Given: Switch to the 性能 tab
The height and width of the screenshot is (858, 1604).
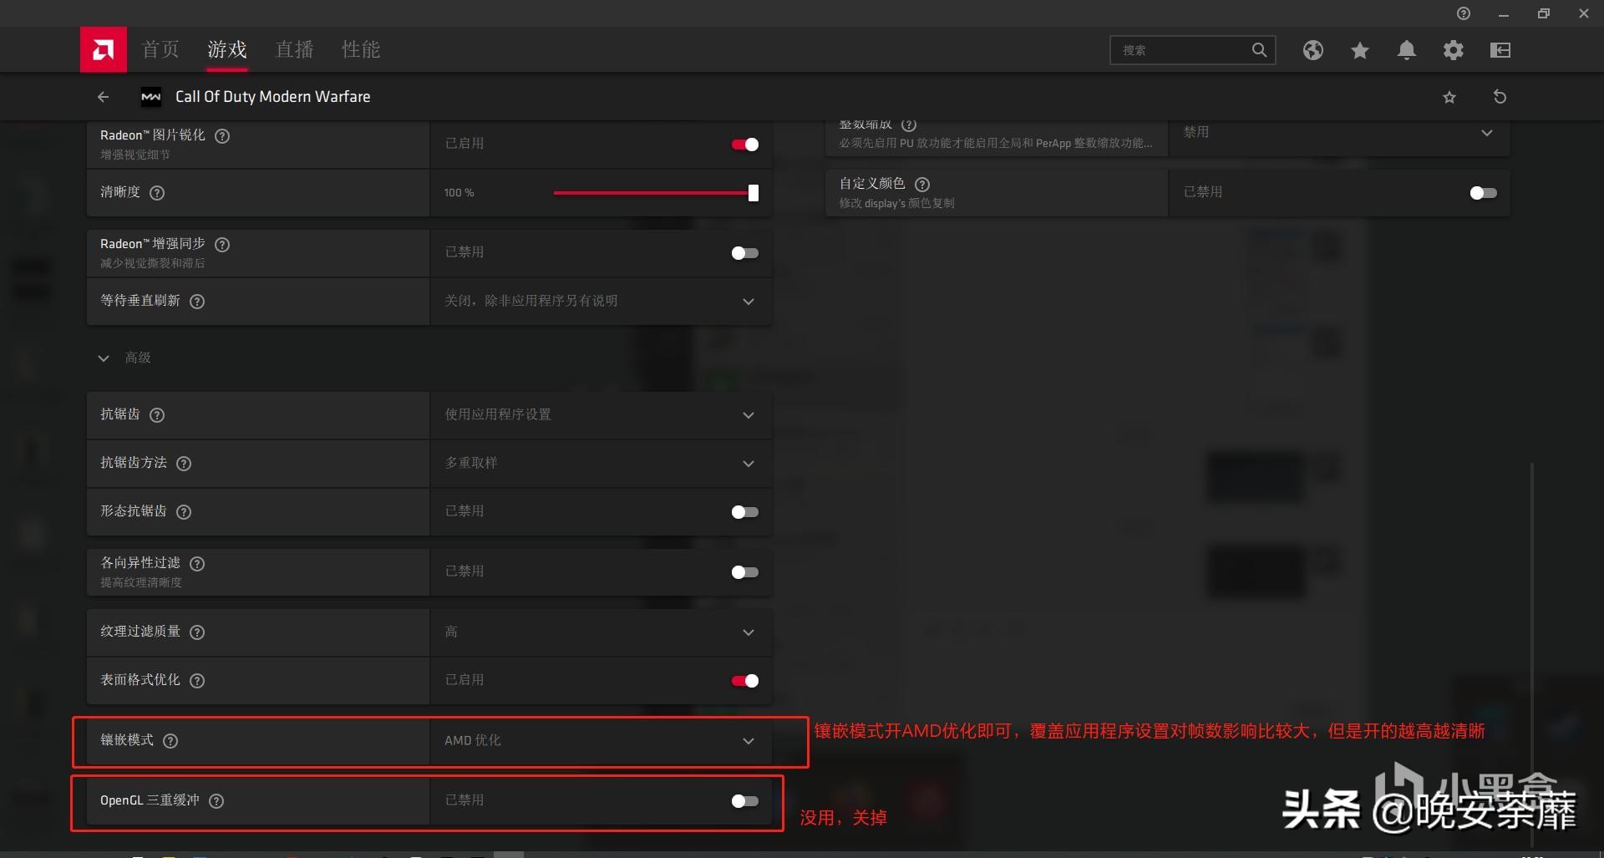Looking at the screenshot, I should pos(360,49).
